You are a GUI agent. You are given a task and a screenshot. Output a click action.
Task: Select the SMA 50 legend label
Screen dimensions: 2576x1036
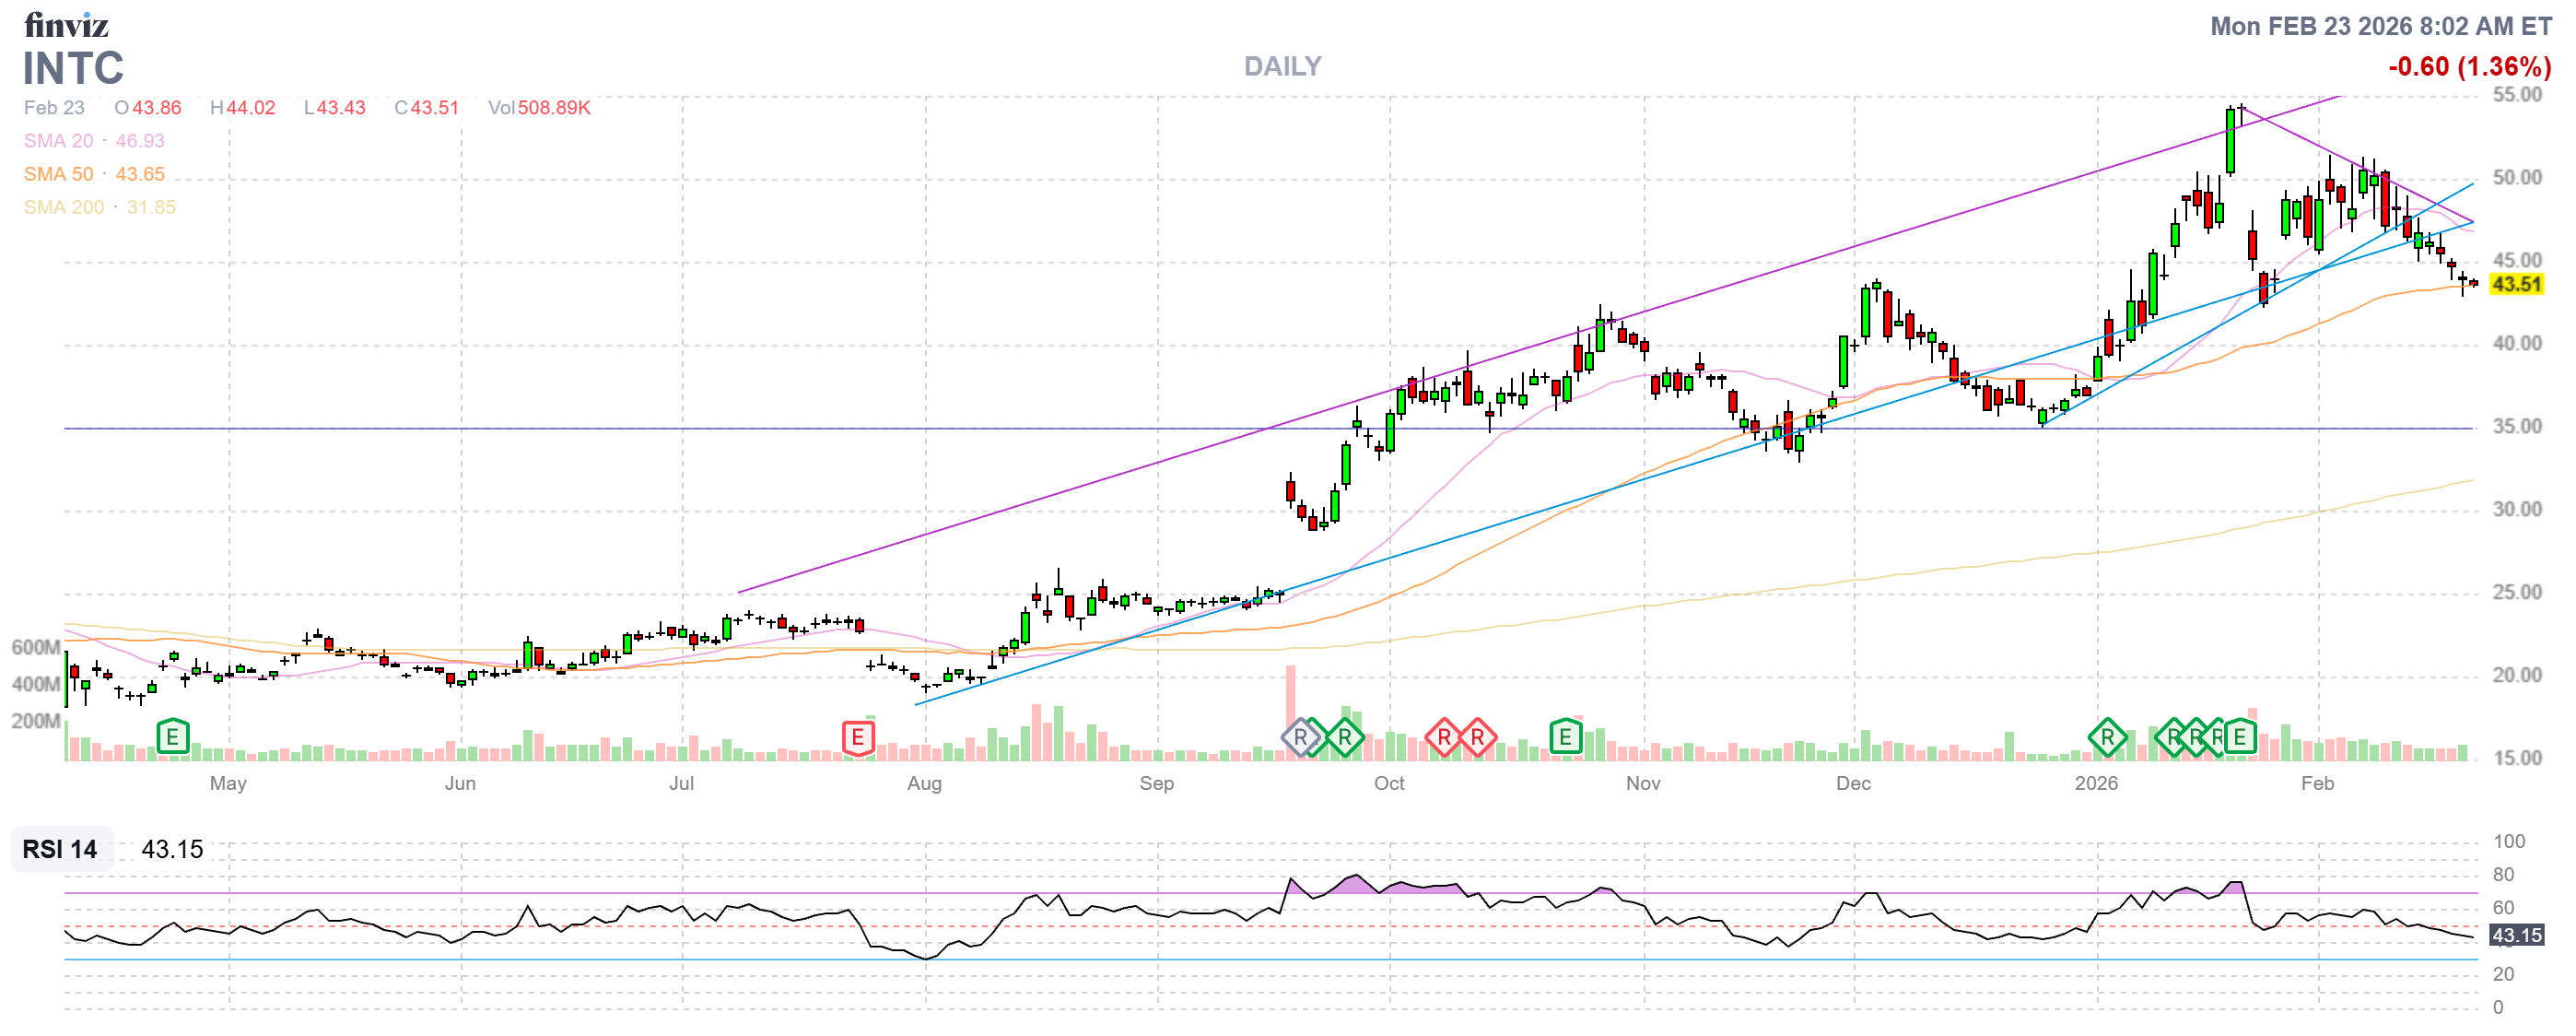(58, 174)
